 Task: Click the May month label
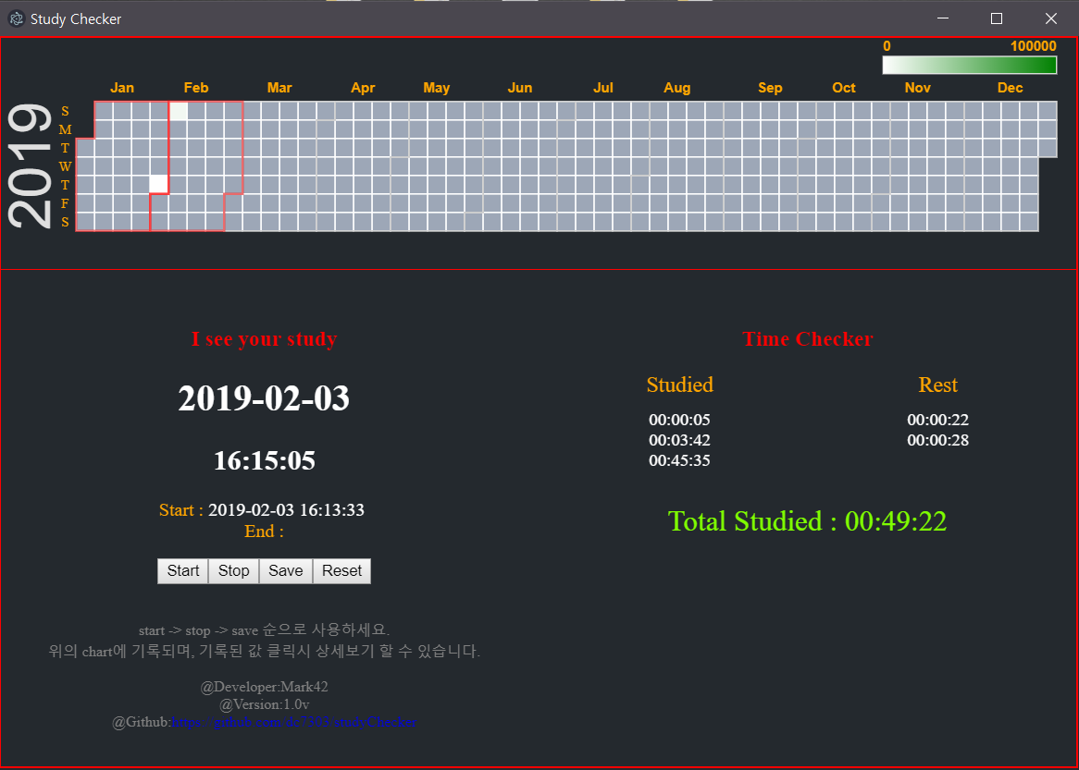click(x=436, y=87)
